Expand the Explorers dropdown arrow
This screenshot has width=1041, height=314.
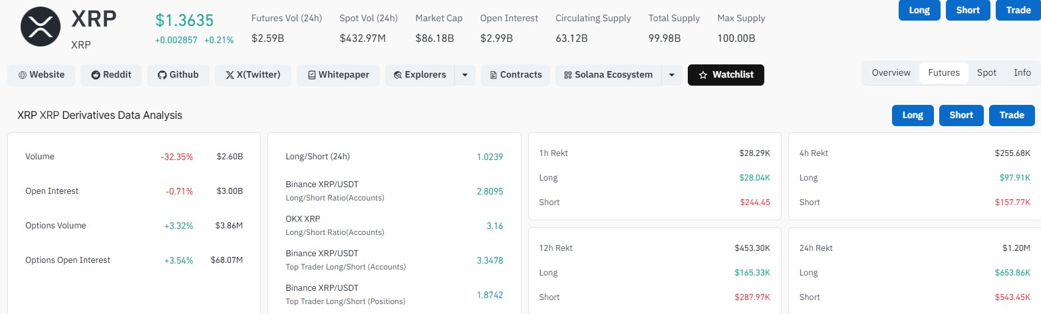(465, 75)
